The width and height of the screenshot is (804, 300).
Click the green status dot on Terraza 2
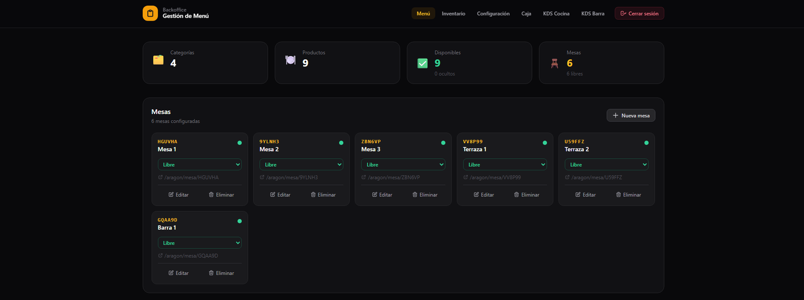[646, 143]
